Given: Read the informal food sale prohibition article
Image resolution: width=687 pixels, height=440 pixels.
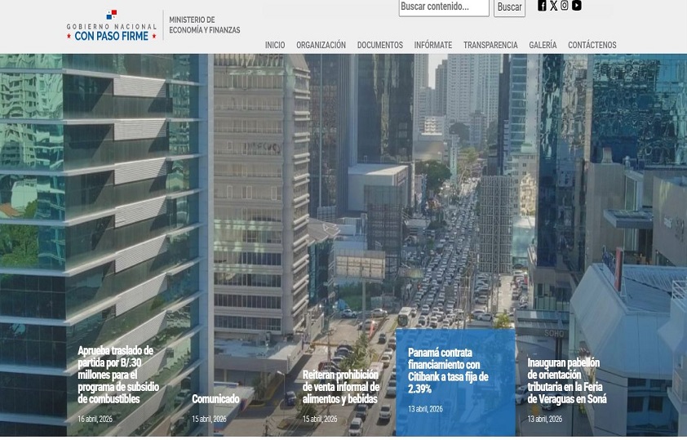Looking at the screenshot, I should [x=340, y=387].
